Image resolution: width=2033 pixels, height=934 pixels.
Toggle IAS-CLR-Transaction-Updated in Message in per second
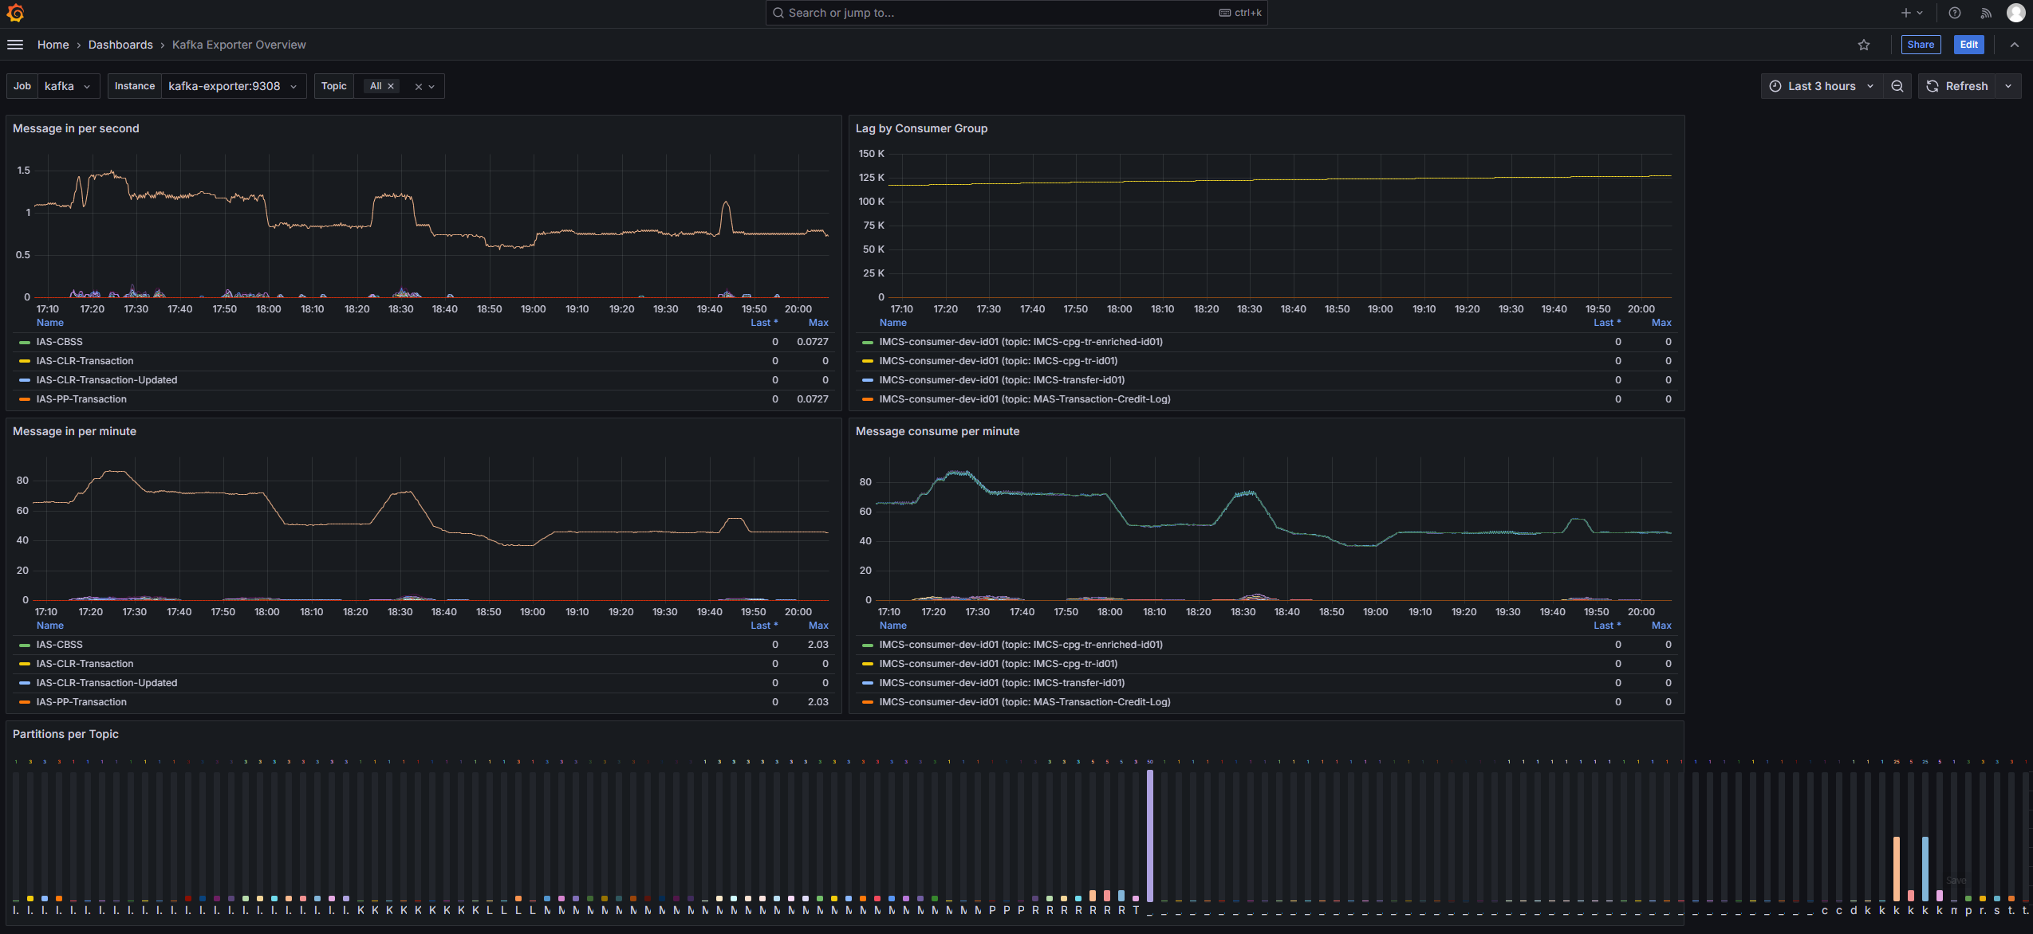pyautogui.click(x=107, y=380)
